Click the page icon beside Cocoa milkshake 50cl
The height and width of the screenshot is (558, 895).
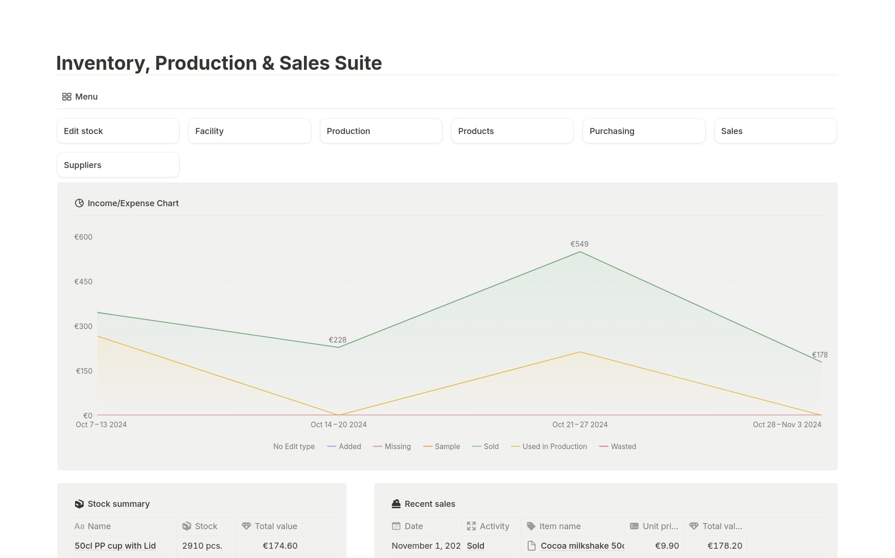tap(531, 545)
